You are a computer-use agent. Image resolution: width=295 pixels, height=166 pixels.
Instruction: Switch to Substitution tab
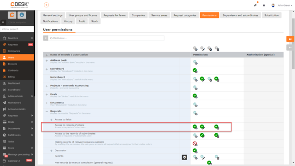tap(271, 15)
